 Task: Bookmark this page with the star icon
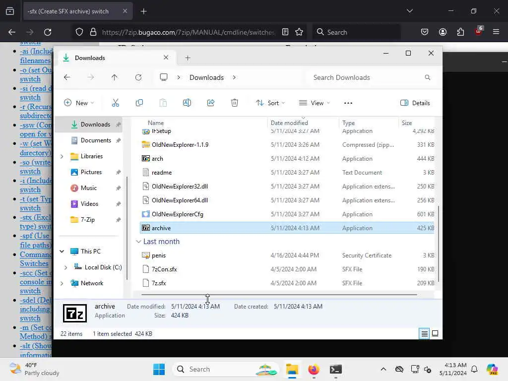click(299, 32)
